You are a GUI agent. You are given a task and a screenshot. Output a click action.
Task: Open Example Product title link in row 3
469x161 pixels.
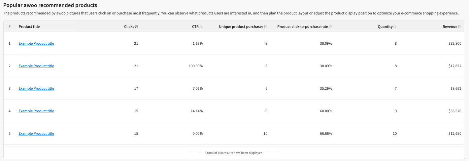(36, 88)
